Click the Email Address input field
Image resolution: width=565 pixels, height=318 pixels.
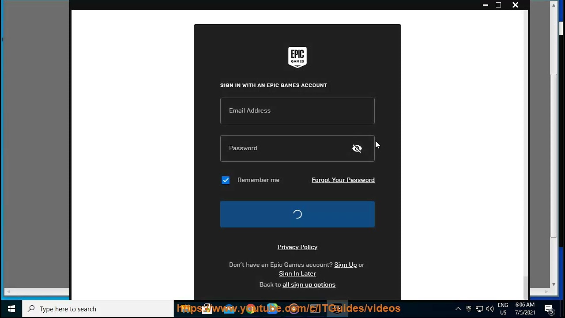pyautogui.click(x=297, y=111)
